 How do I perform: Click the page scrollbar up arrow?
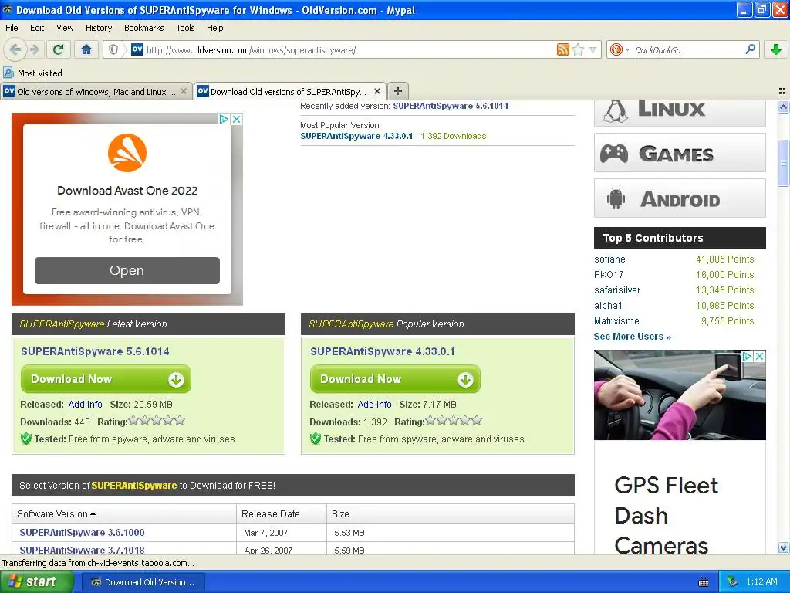pos(783,107)
